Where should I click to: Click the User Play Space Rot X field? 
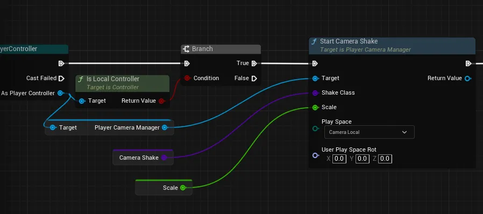(x=339, y=159)
